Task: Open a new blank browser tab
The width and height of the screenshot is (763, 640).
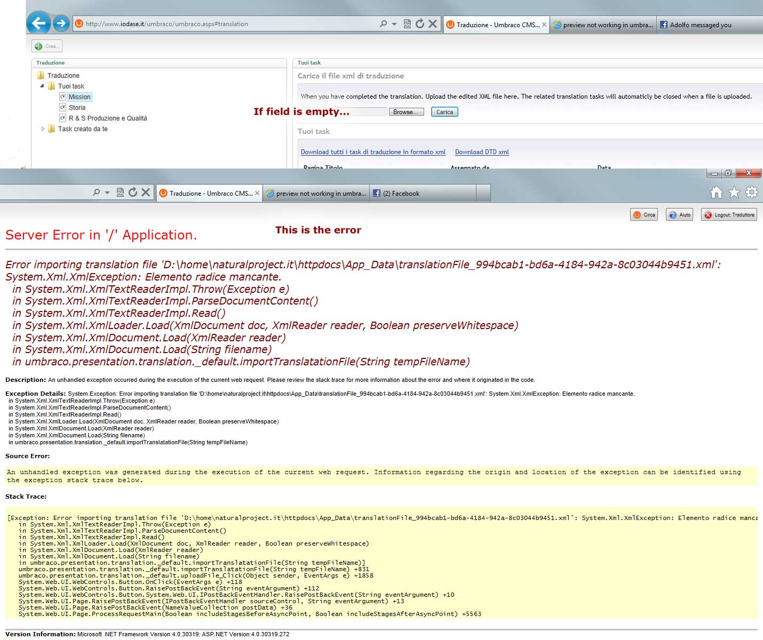Action: click(x=483, y=193)
